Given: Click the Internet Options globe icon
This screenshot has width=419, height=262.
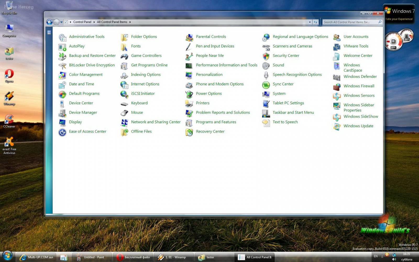Looking at the screenshot, I should click(124, 85).
